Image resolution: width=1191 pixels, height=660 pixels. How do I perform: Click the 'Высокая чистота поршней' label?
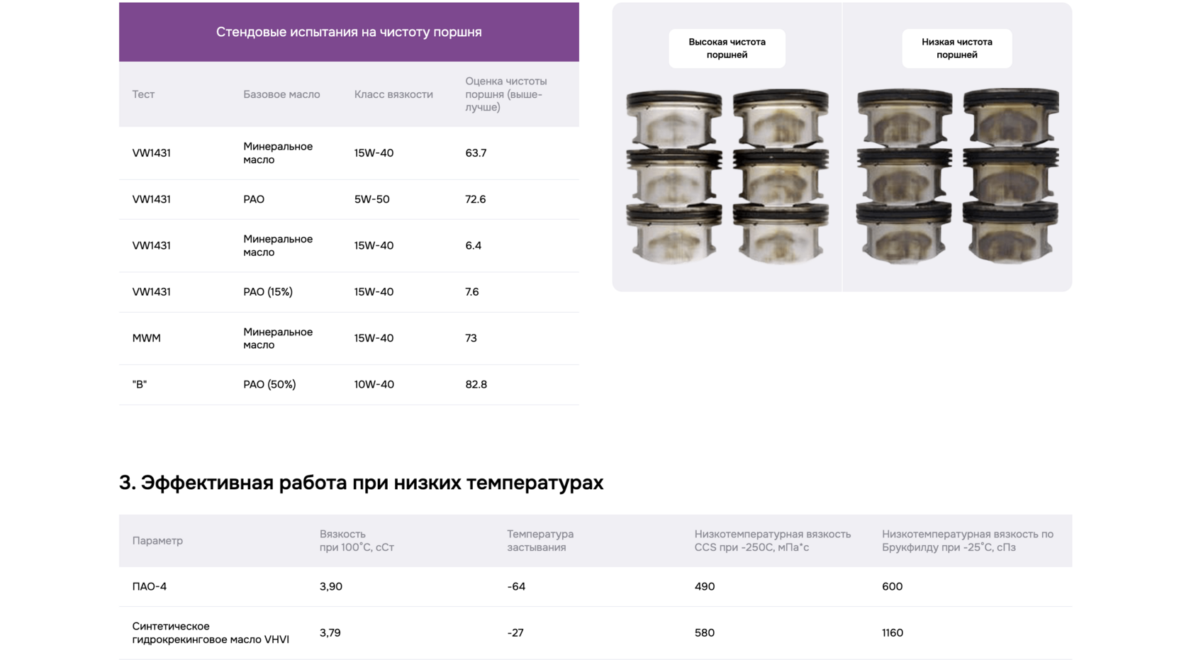tap(727, 48)
